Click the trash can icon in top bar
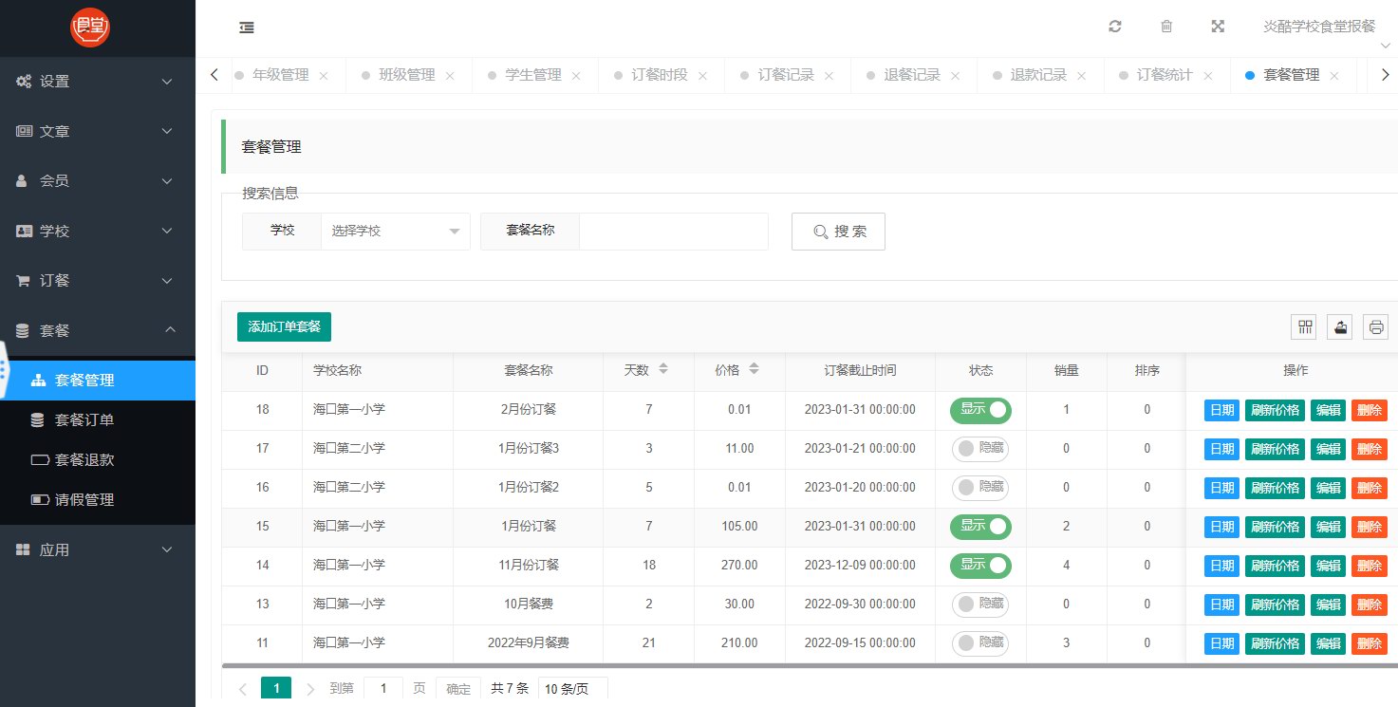Viewport: 1398px width, 707px height. (x=1166, y=27)
